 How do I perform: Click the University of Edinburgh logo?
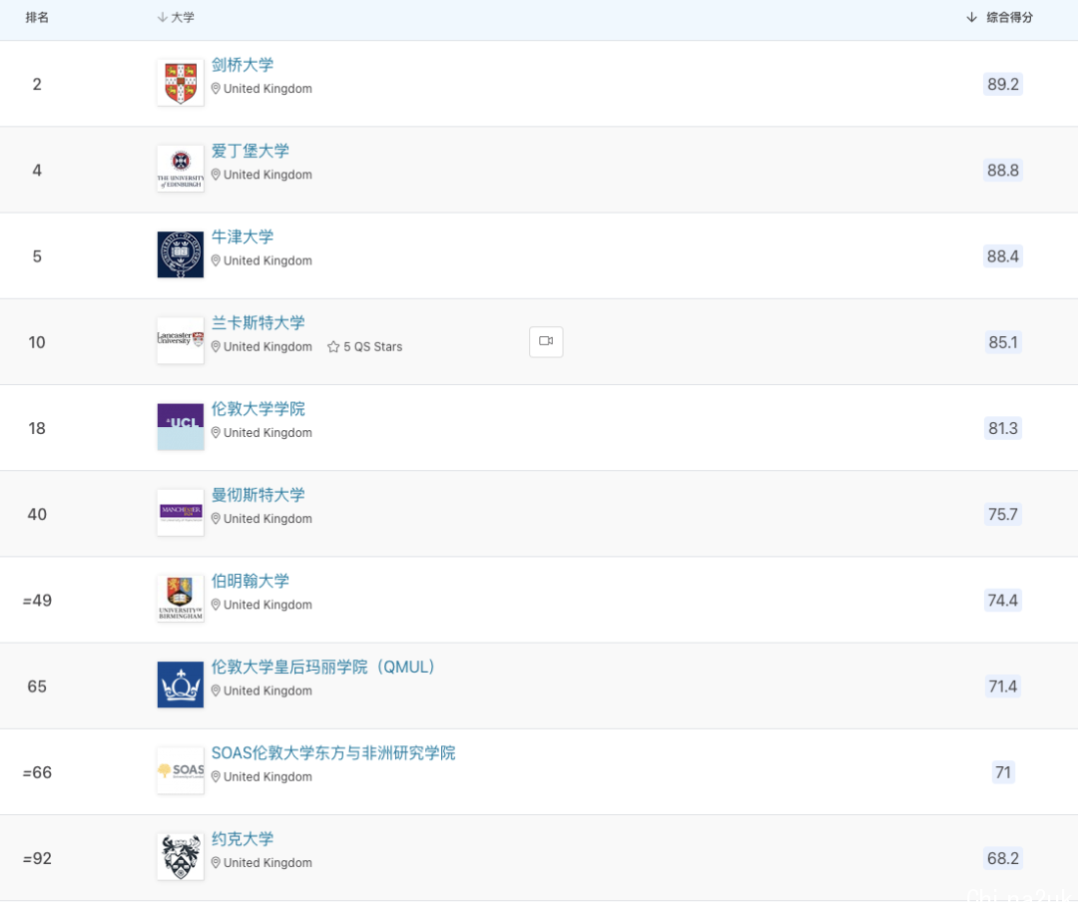[180, 169]
